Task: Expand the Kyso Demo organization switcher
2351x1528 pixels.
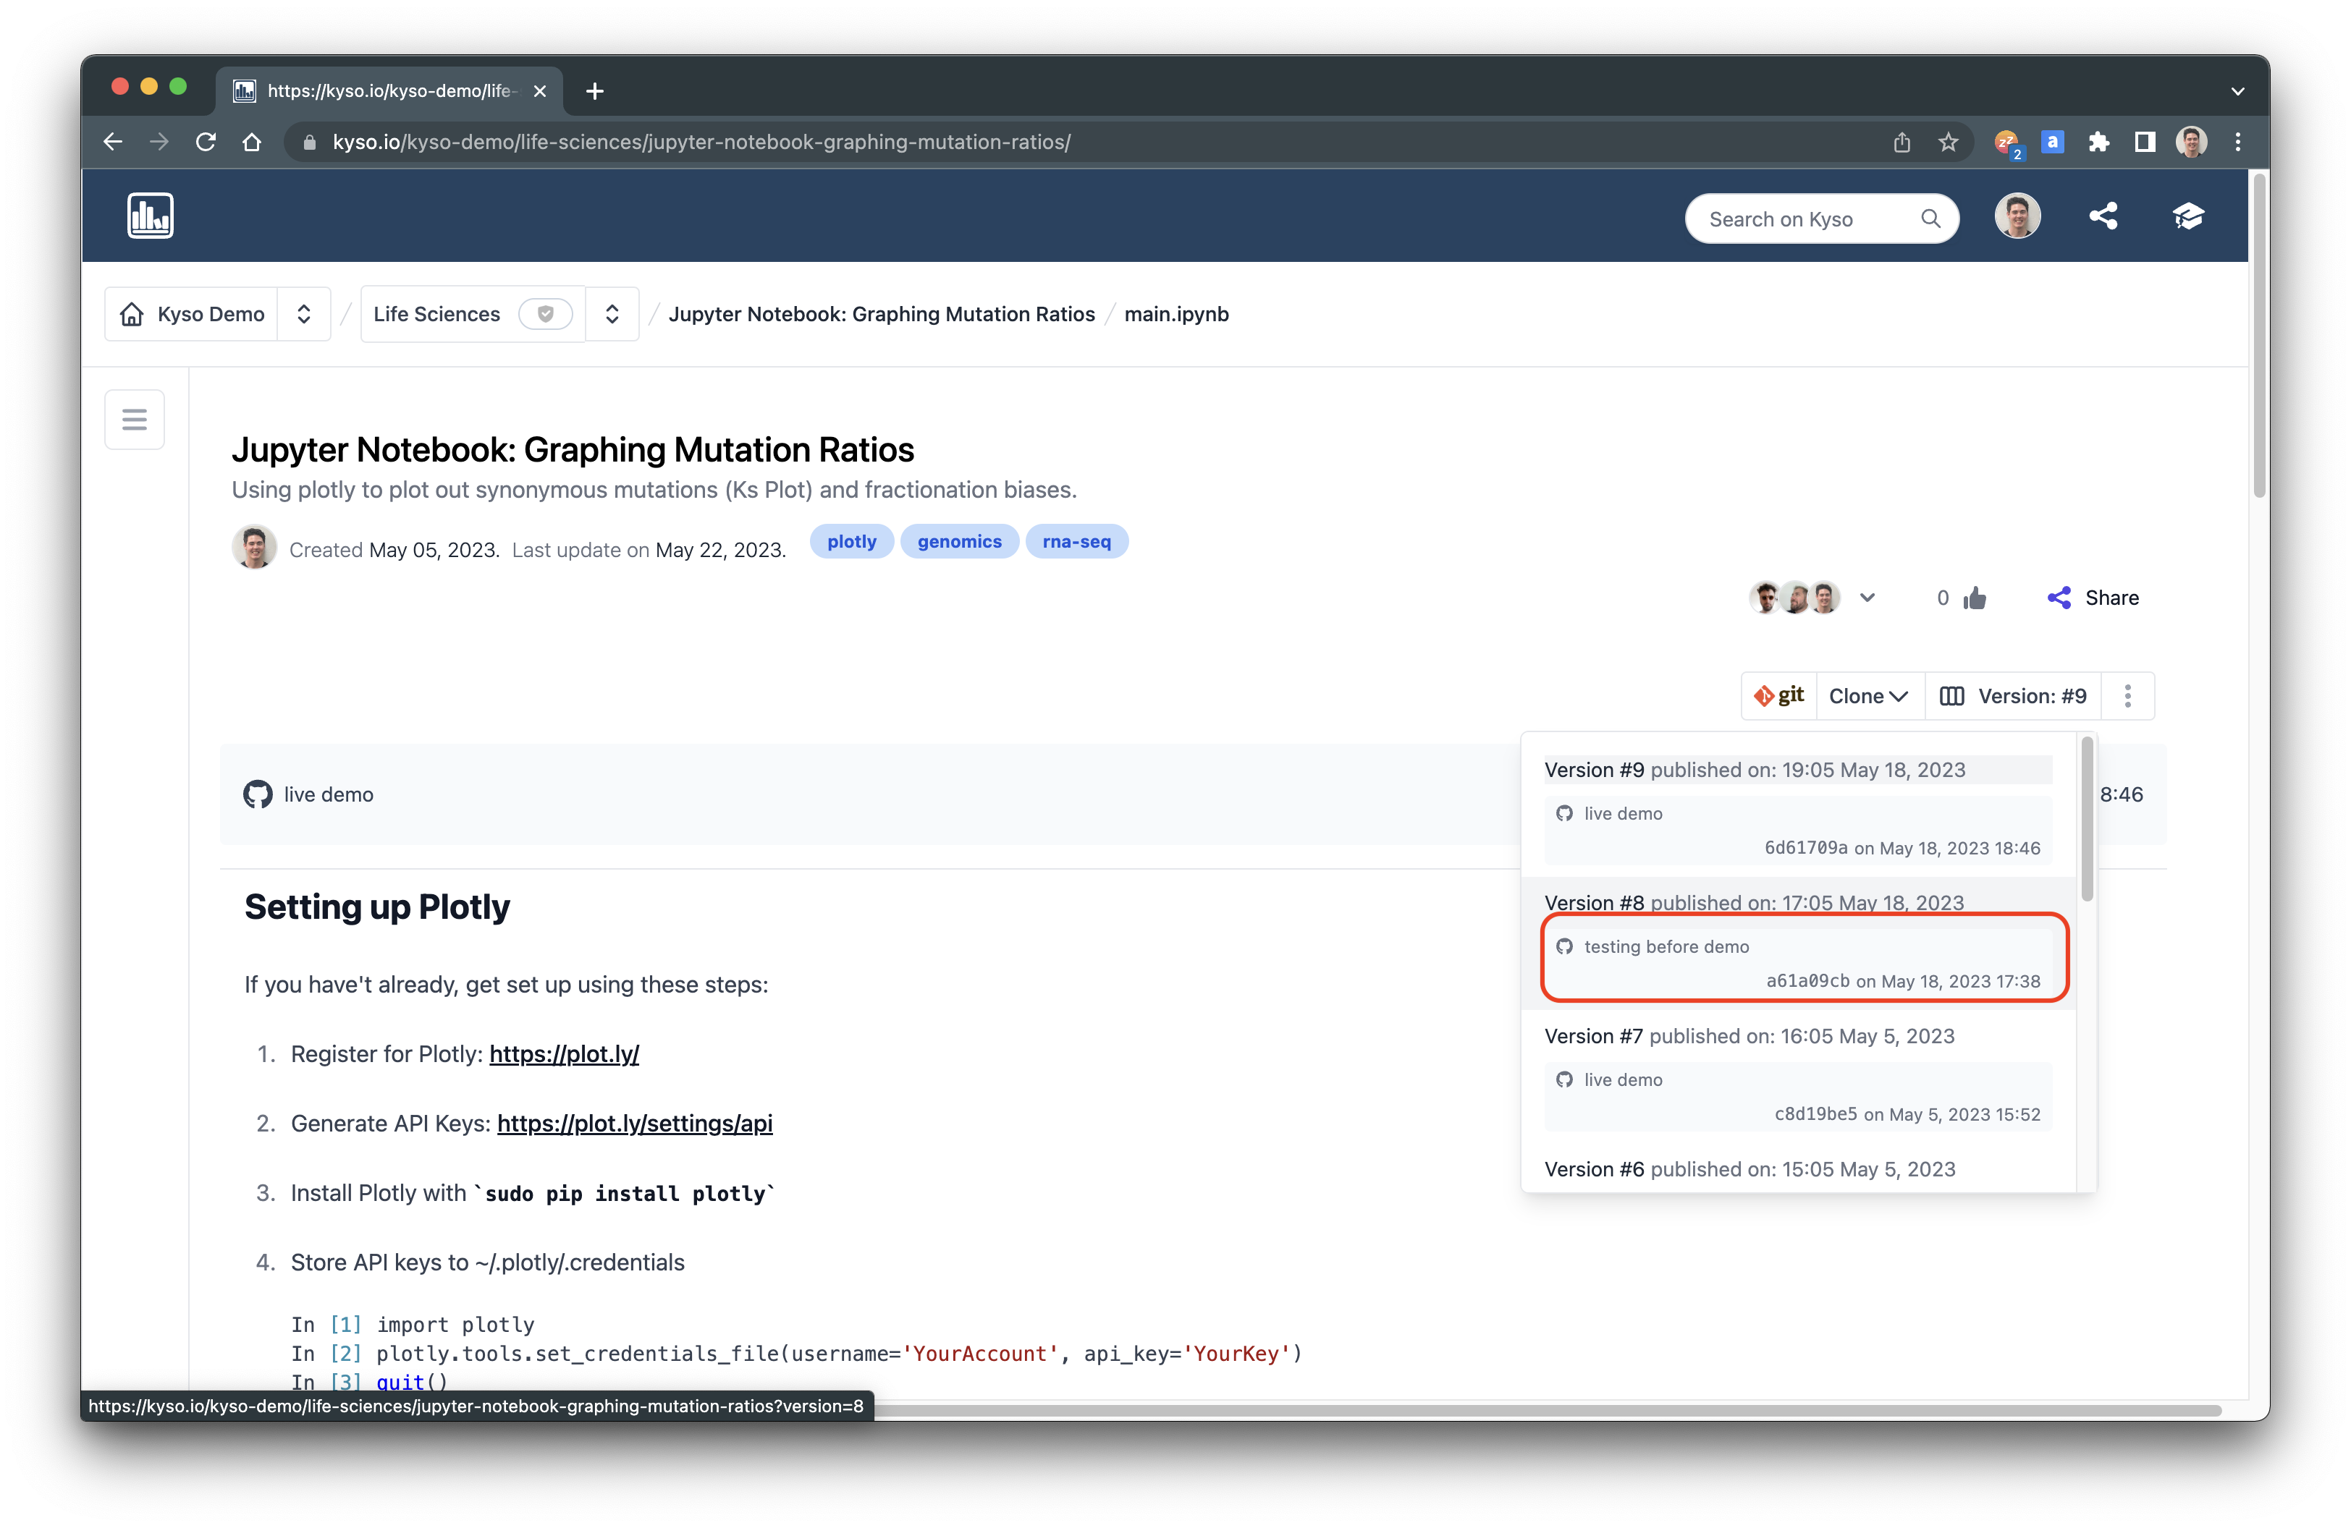Action: (x=304, y=314)
